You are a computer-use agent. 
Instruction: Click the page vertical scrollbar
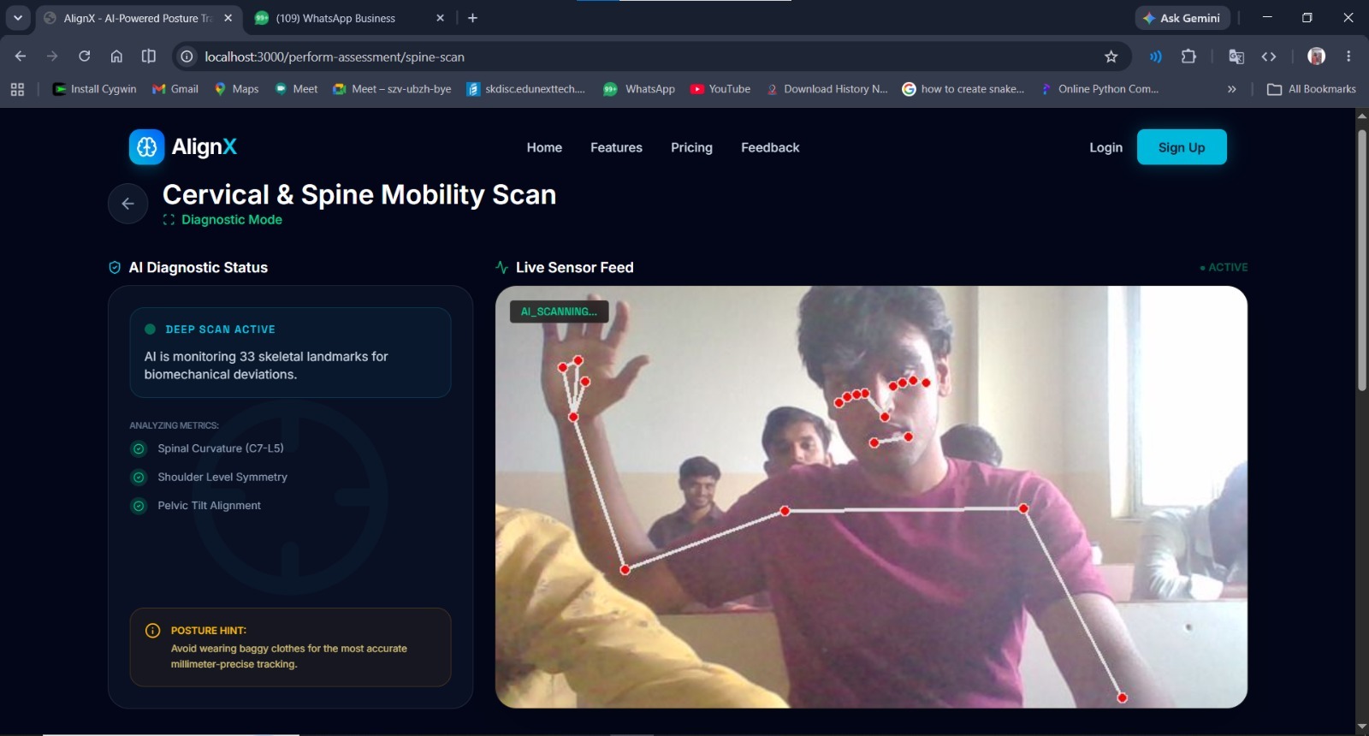[x=1361, y=261]
